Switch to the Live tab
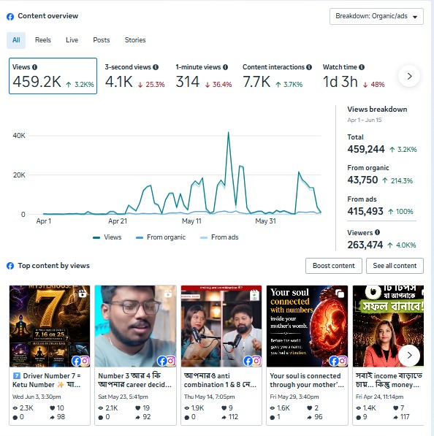 (72, 40)
